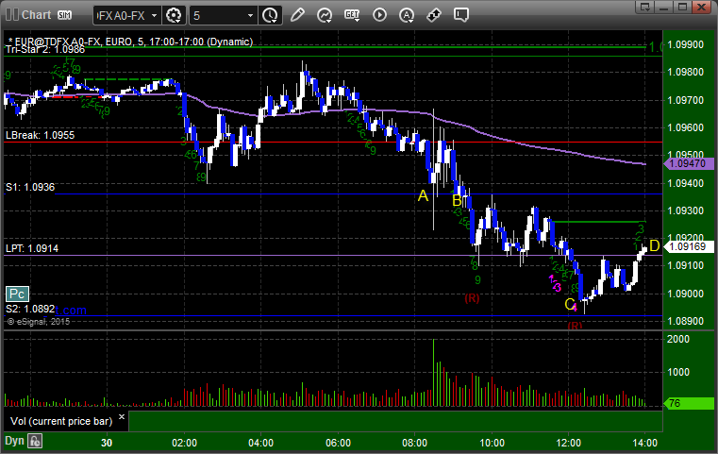Close the Vol study tab

click(x=122, y=417)
